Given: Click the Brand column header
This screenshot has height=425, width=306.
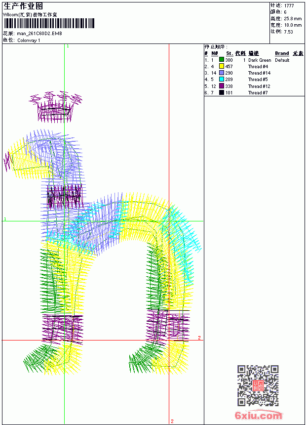Looking at the screenshot, I should 282,53.
